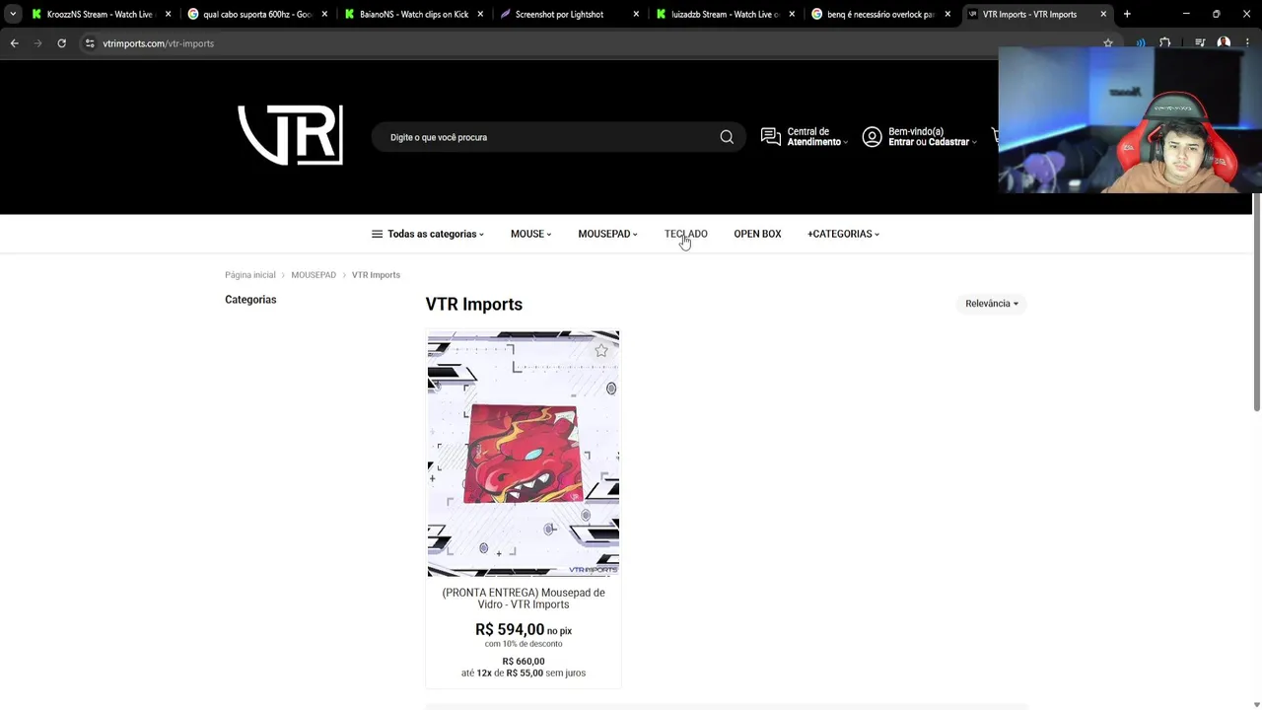Click MOUSEPAD breadcrumb link
The width and height of the screenshot is (1262, 710).
tap(314, 275)
